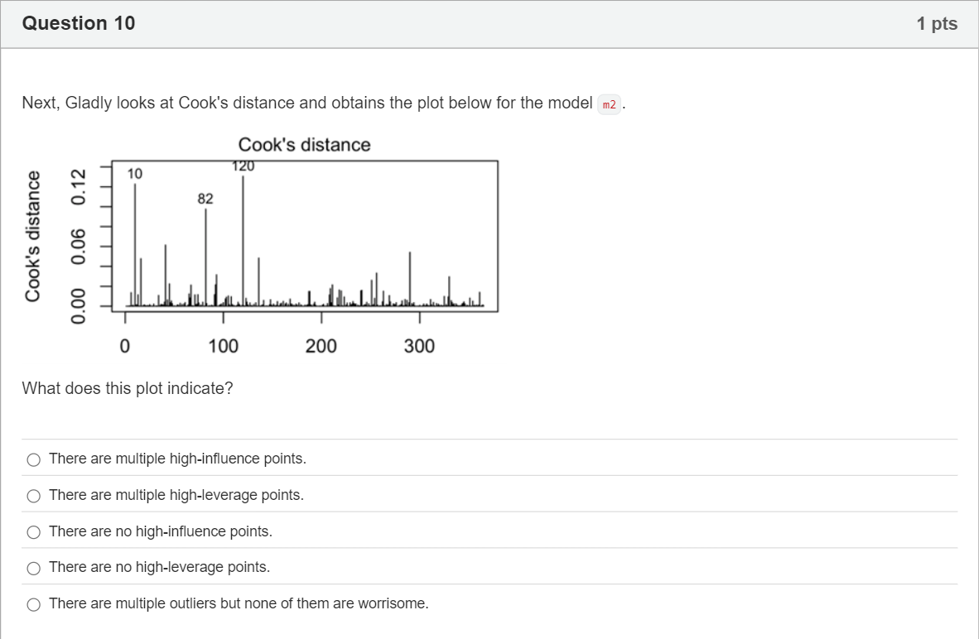Select 'There are multiple high-leverage points' radio

click(x=34, y=496)
